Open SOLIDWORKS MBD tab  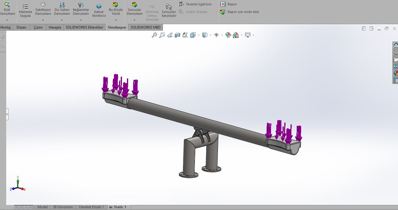click(146, 27)
